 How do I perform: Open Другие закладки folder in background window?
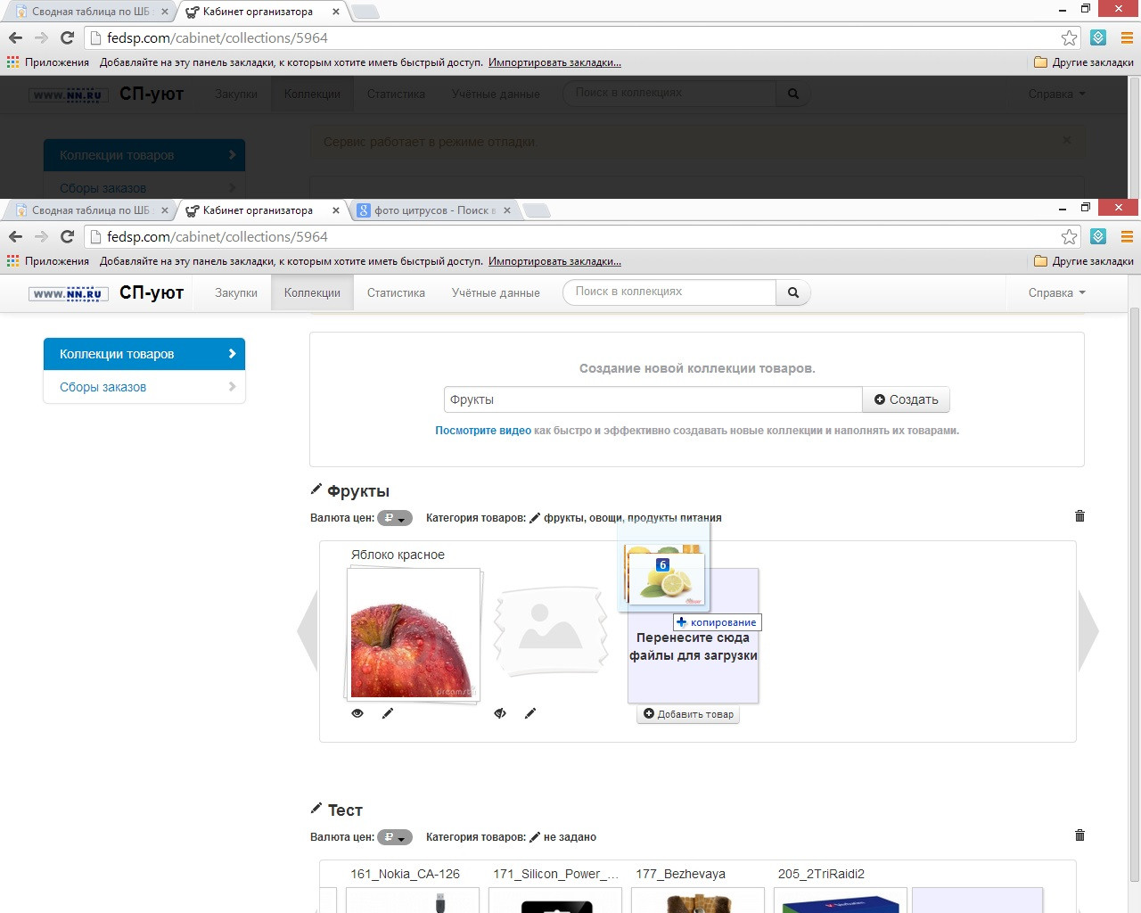pos(1084,62)
